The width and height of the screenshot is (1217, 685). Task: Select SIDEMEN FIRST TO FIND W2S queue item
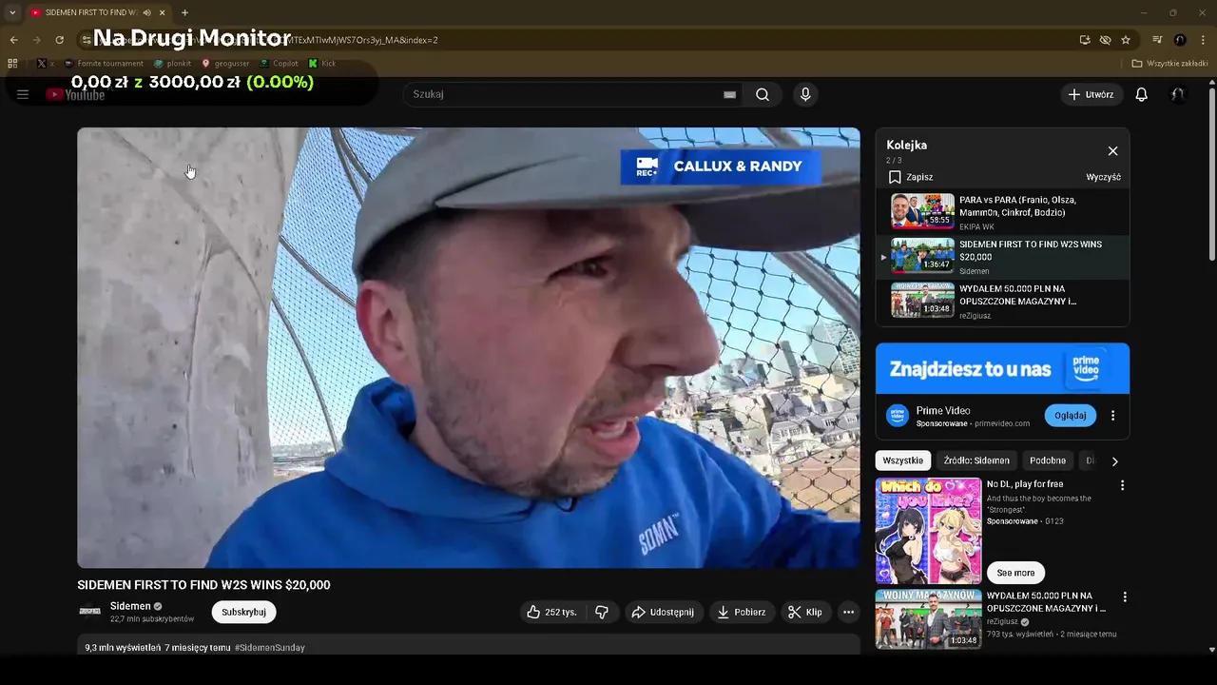click(1002, 257)
